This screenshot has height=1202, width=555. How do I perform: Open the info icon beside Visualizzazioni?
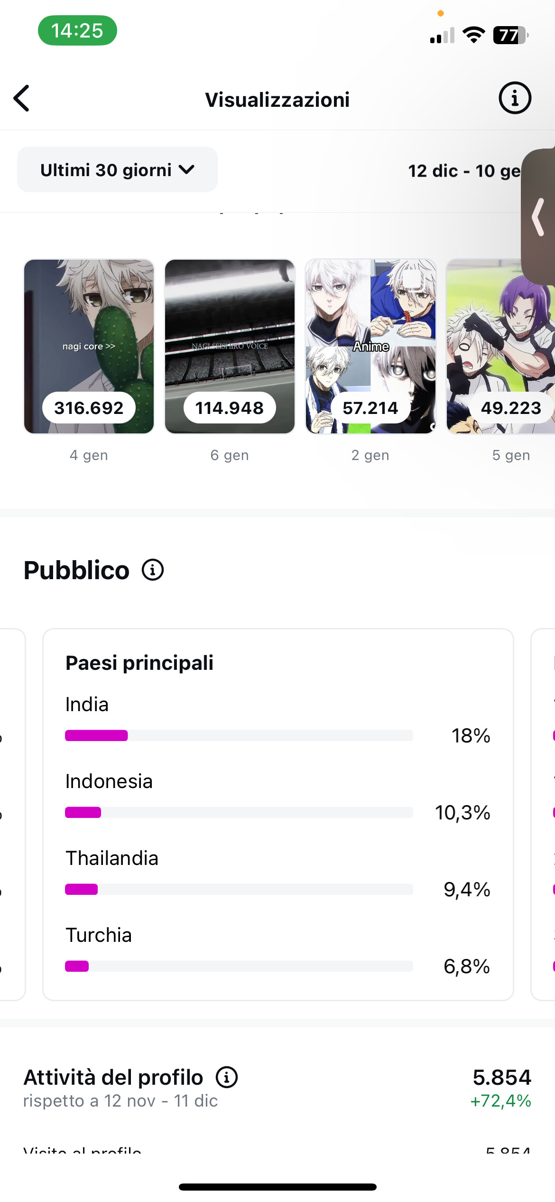(515, 98)
